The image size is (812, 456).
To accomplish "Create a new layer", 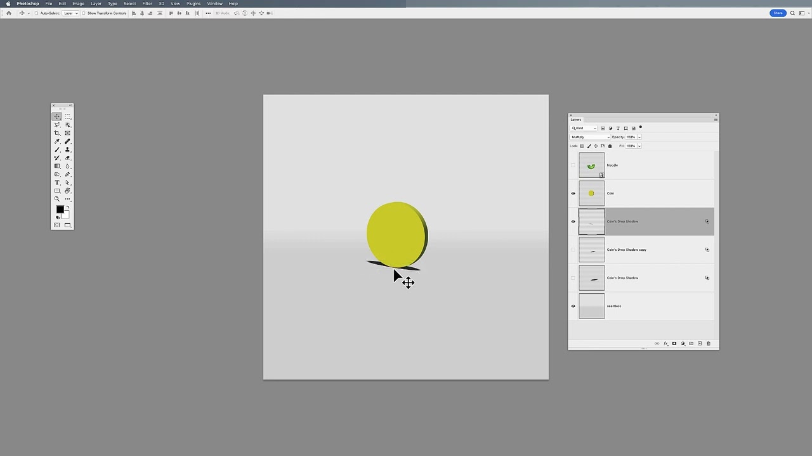I will [x=700, y=343].
